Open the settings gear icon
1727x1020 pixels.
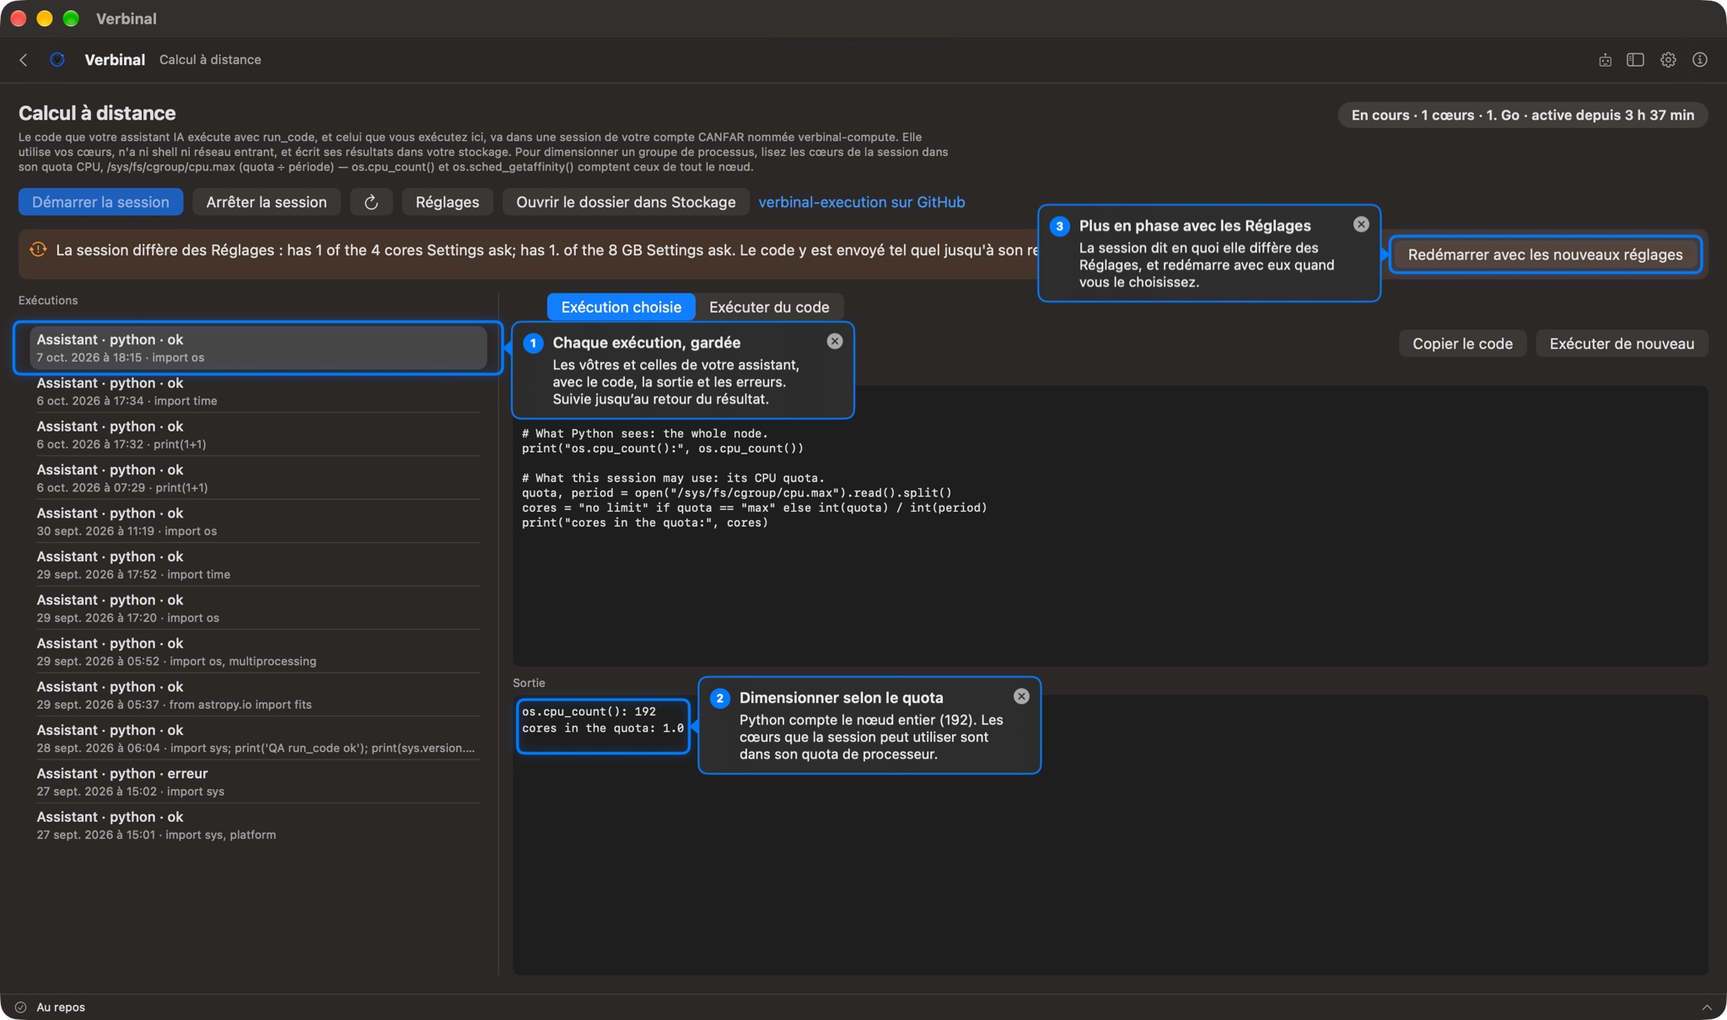[x=1668, y=60]
